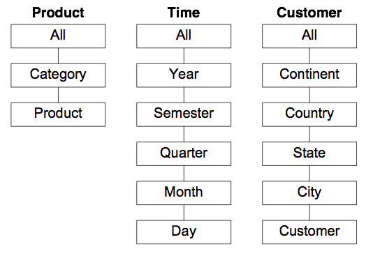
Task: Select the State level box
Action: pyautogui.click(x=309, y=153)
